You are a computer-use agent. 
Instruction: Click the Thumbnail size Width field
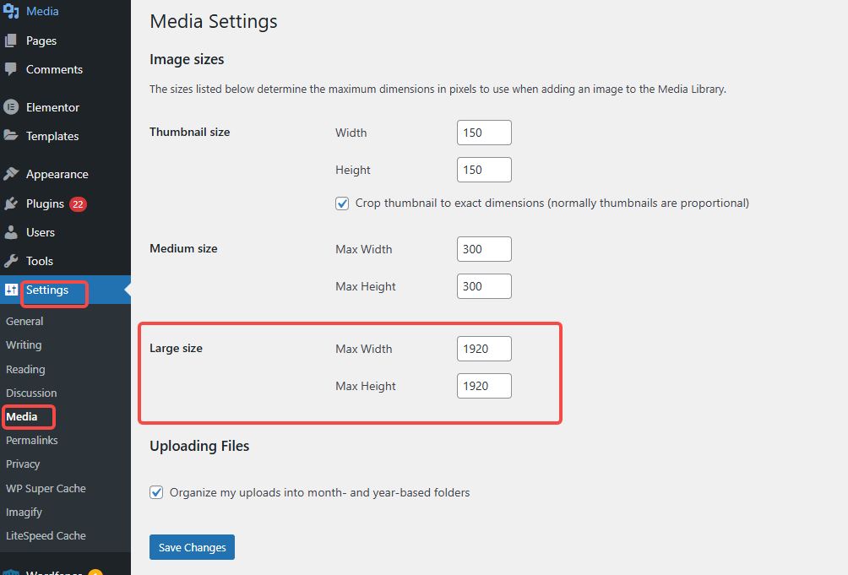click(484, 133)
